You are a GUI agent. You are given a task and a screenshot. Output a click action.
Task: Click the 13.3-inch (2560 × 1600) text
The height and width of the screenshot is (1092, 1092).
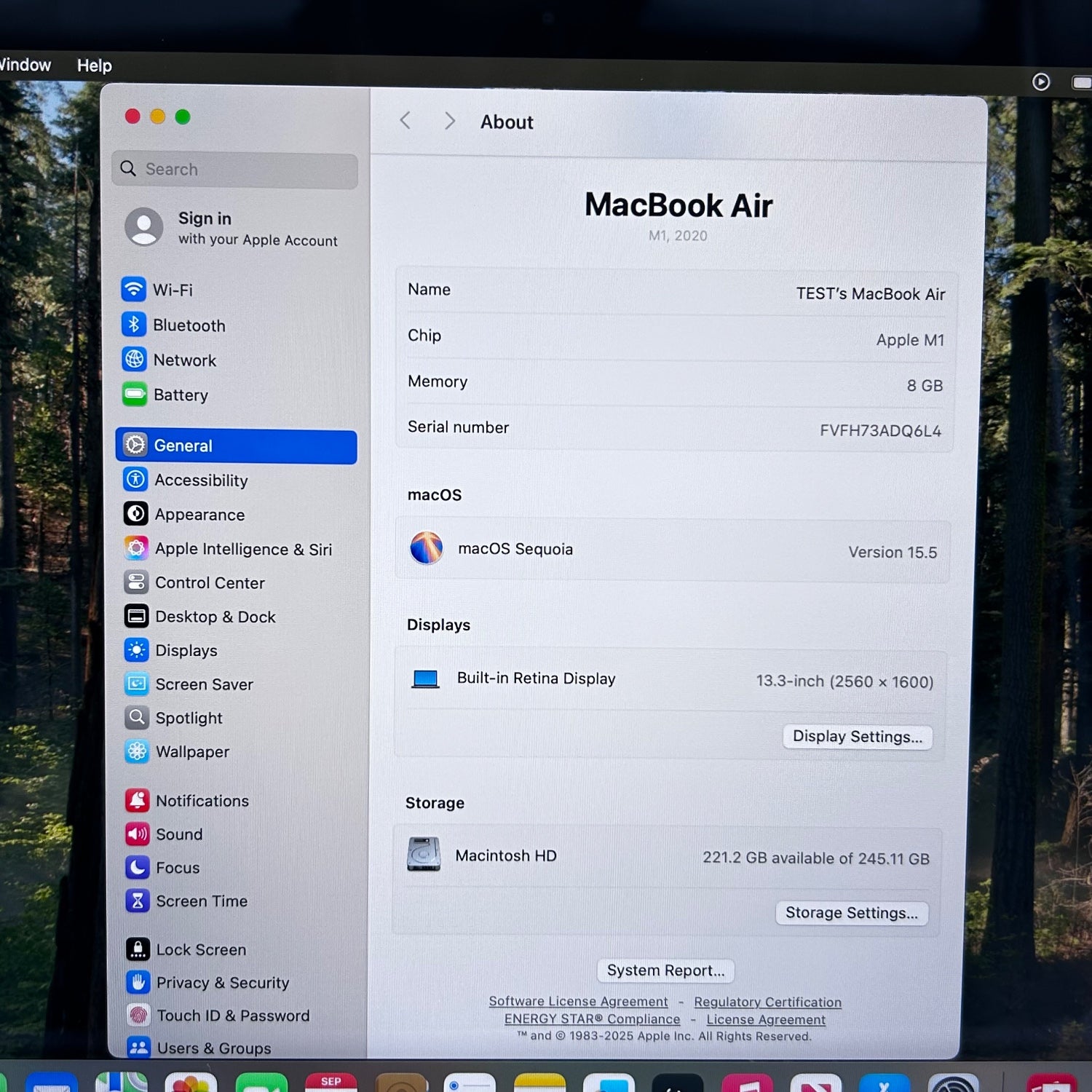pyautogui.click(x=844, y=681)
